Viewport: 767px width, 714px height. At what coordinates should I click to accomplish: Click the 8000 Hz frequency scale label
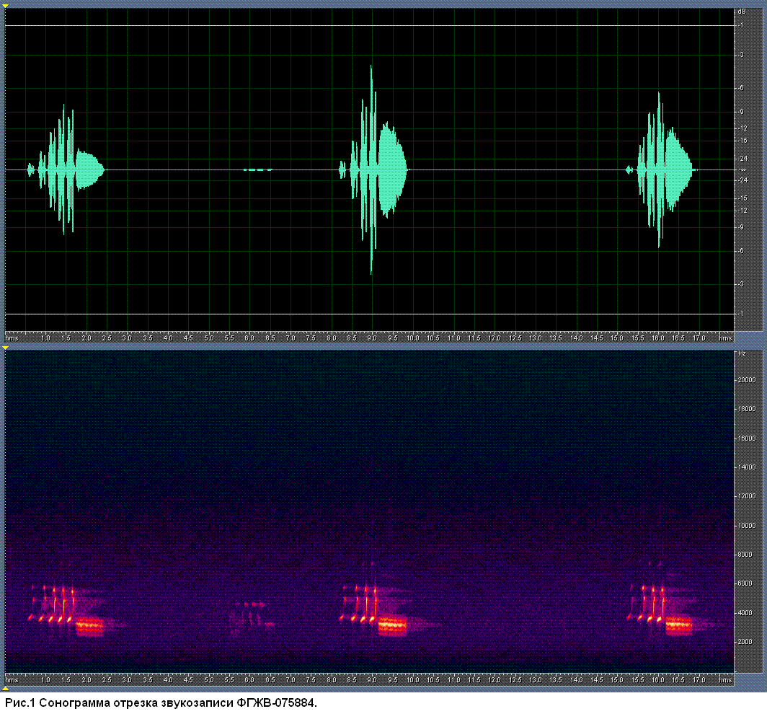coord(745,554)
